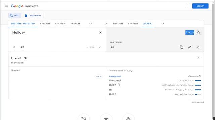This screenshot has height=120, width=215.
Task: Click the marhaban transliteration under translation
Action: (116, 42)
